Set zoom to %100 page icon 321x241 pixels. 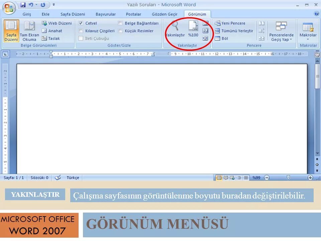(193, 29)
